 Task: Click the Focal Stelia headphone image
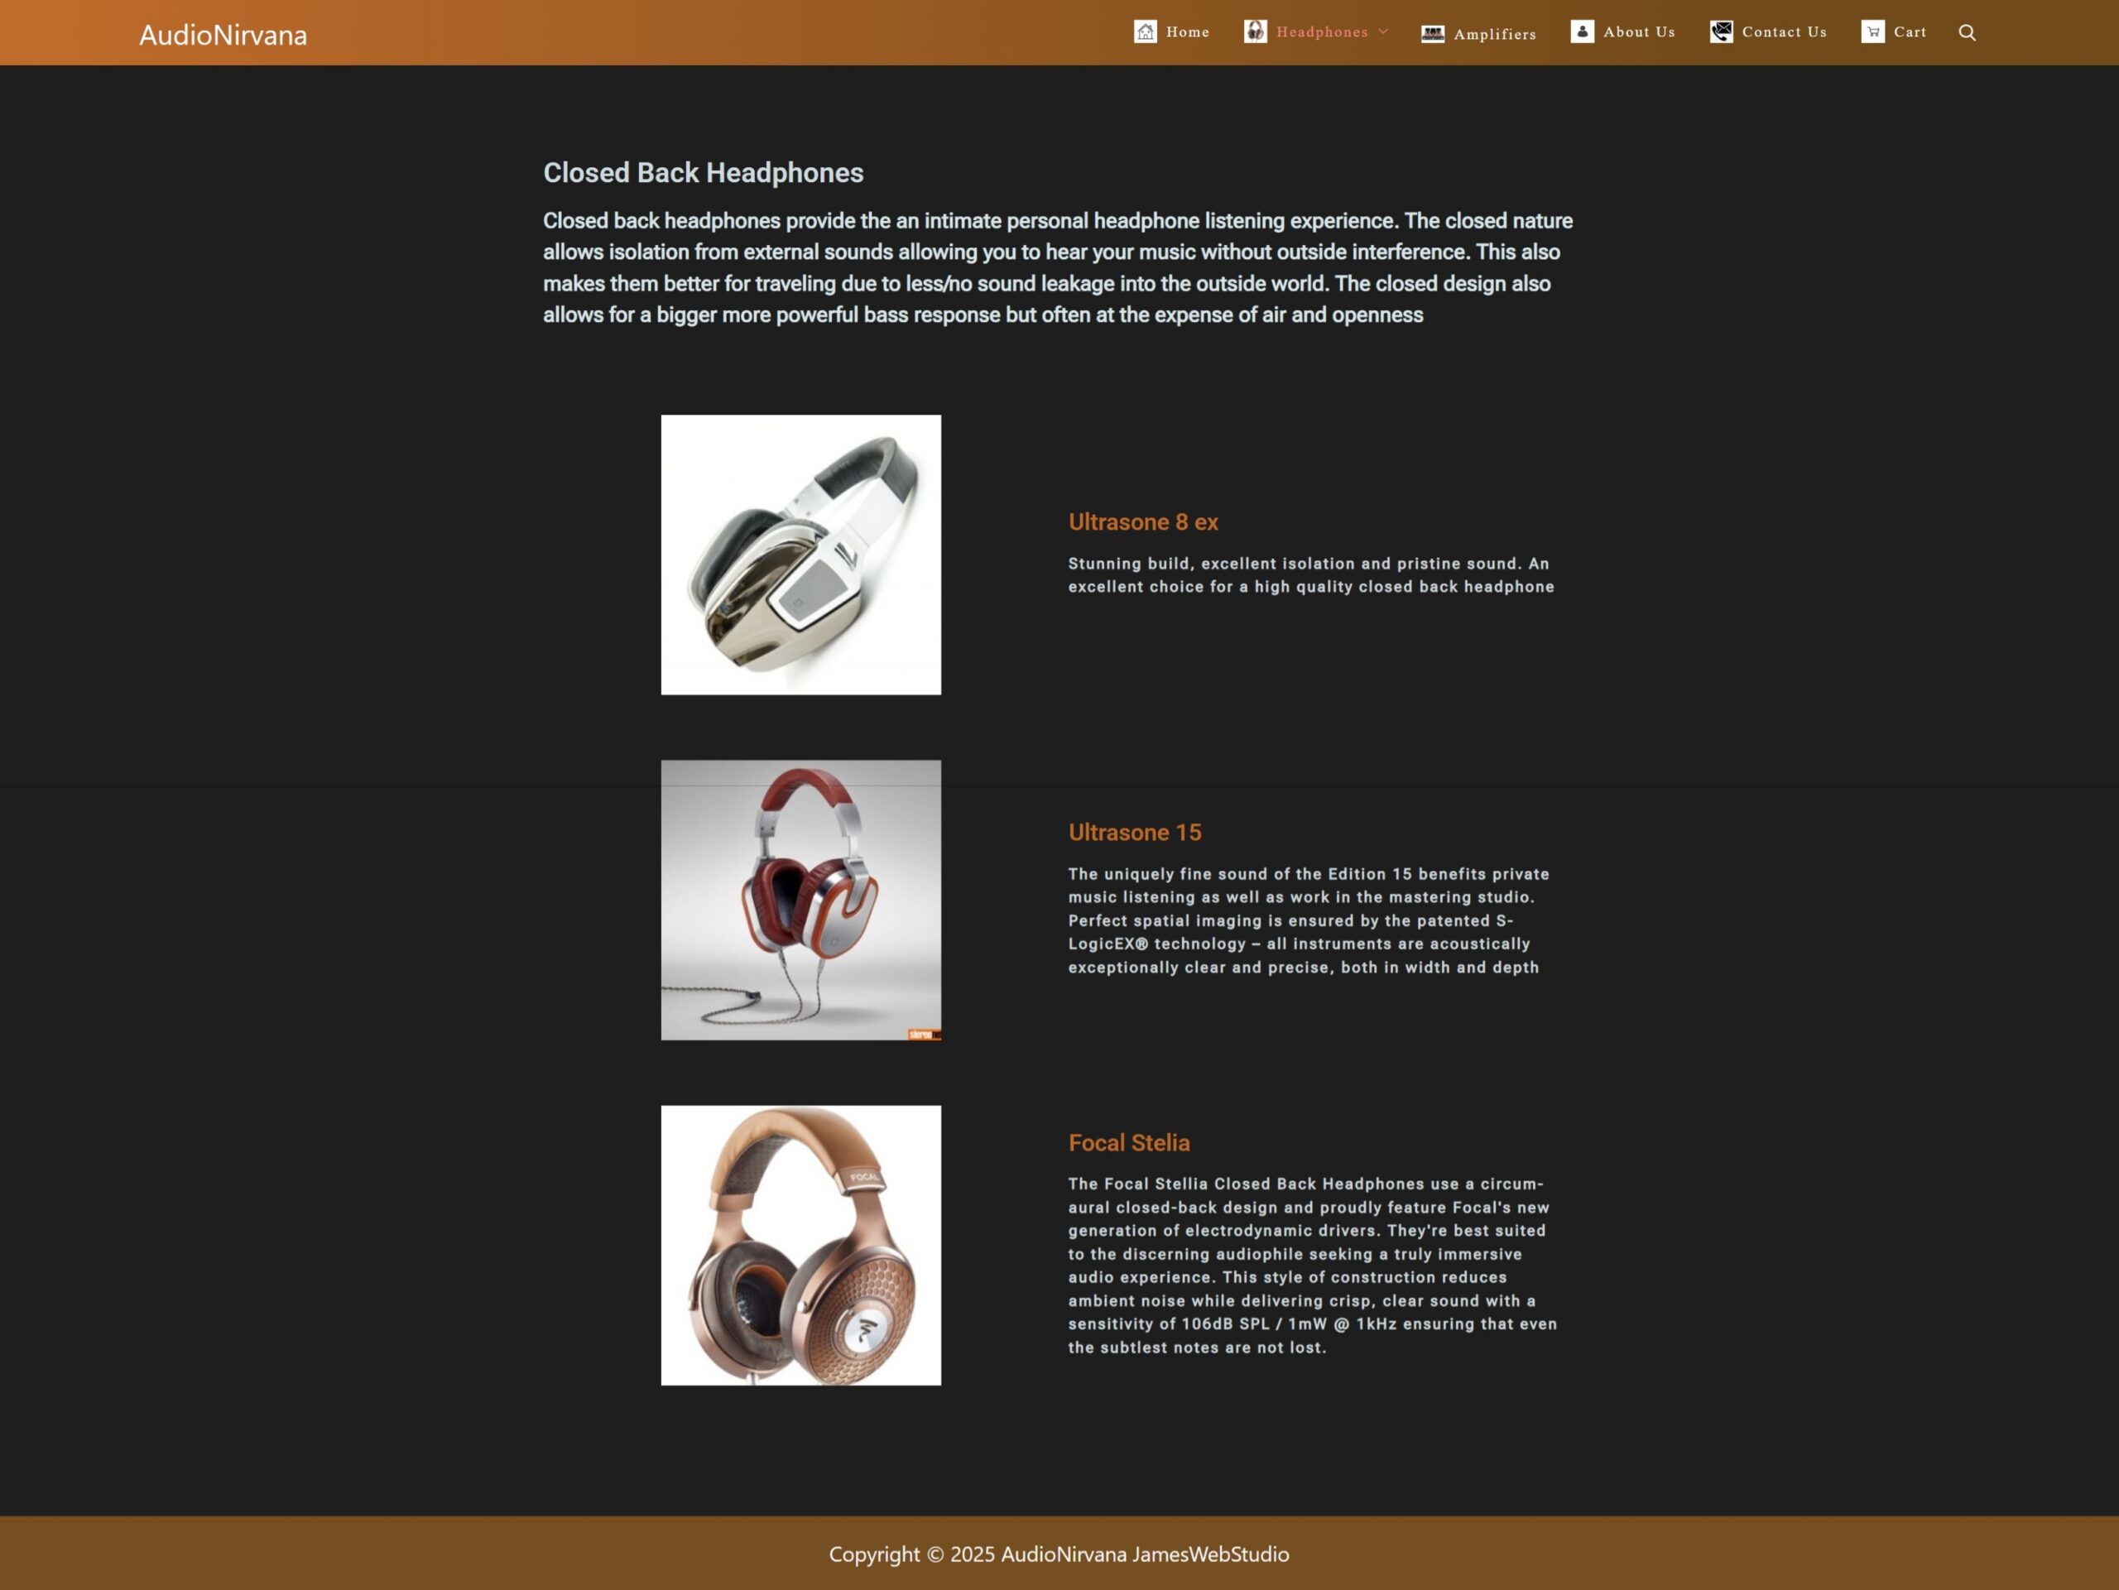tap(801, 1245)
